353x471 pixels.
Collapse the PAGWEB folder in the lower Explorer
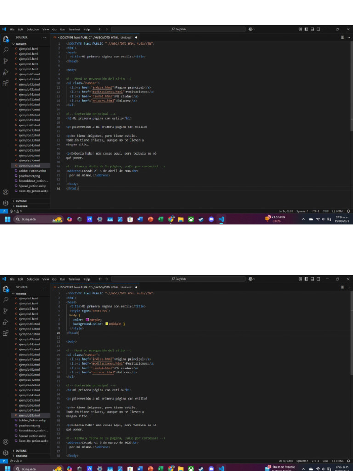coord(19,294)
